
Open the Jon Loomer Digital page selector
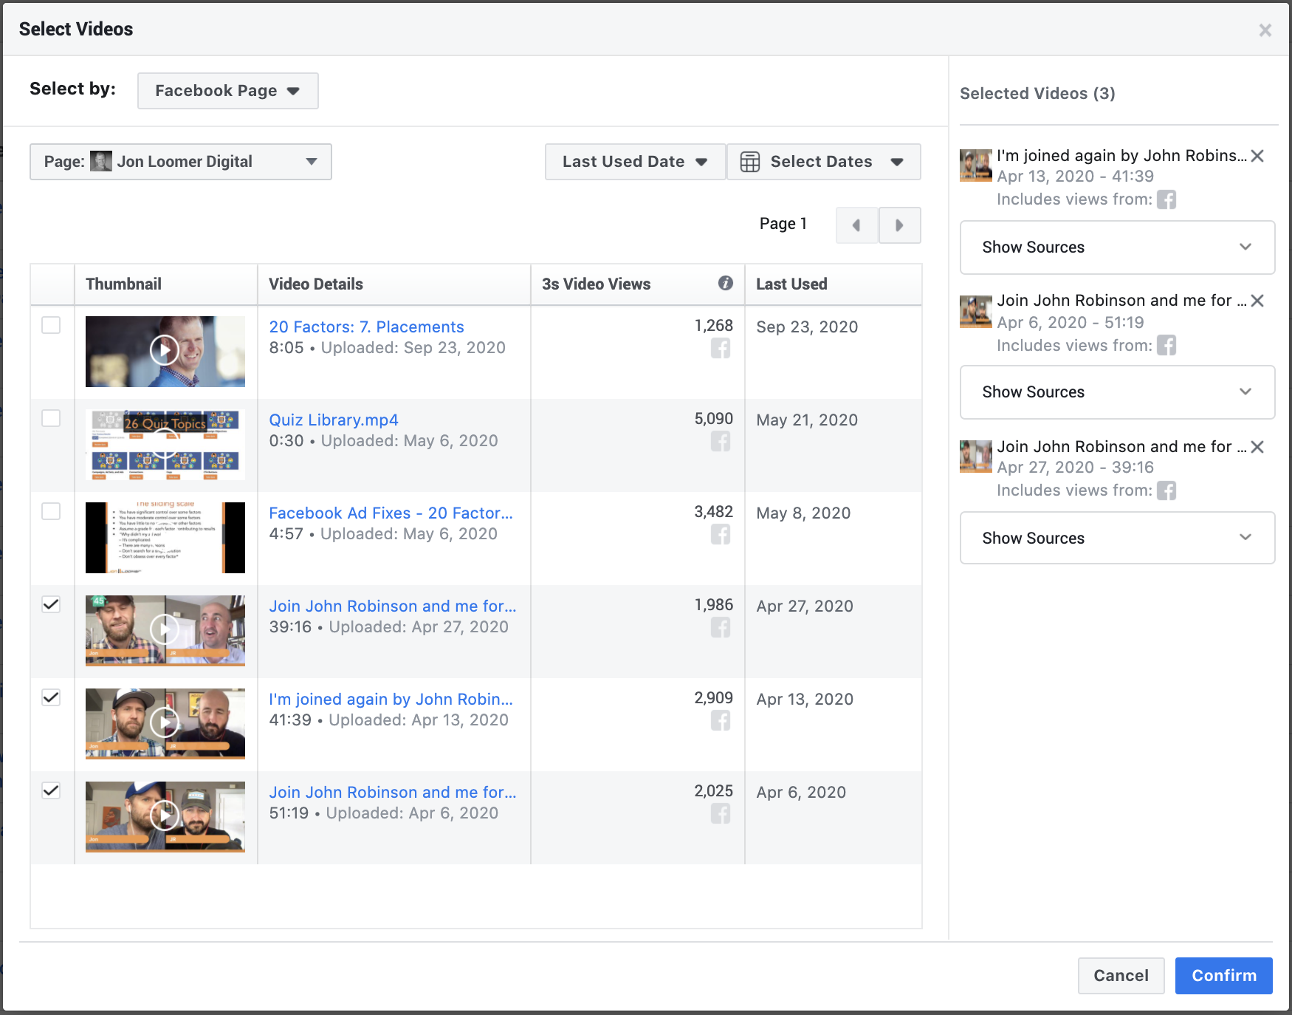point(180,161)
